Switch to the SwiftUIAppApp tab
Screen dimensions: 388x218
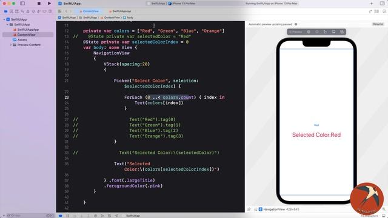tap(120, 11)
